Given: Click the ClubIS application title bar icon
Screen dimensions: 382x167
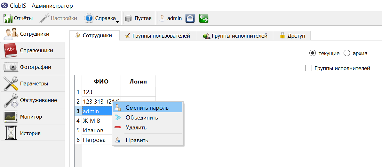Looking at the screenshot, I should [x=4, y=6].
